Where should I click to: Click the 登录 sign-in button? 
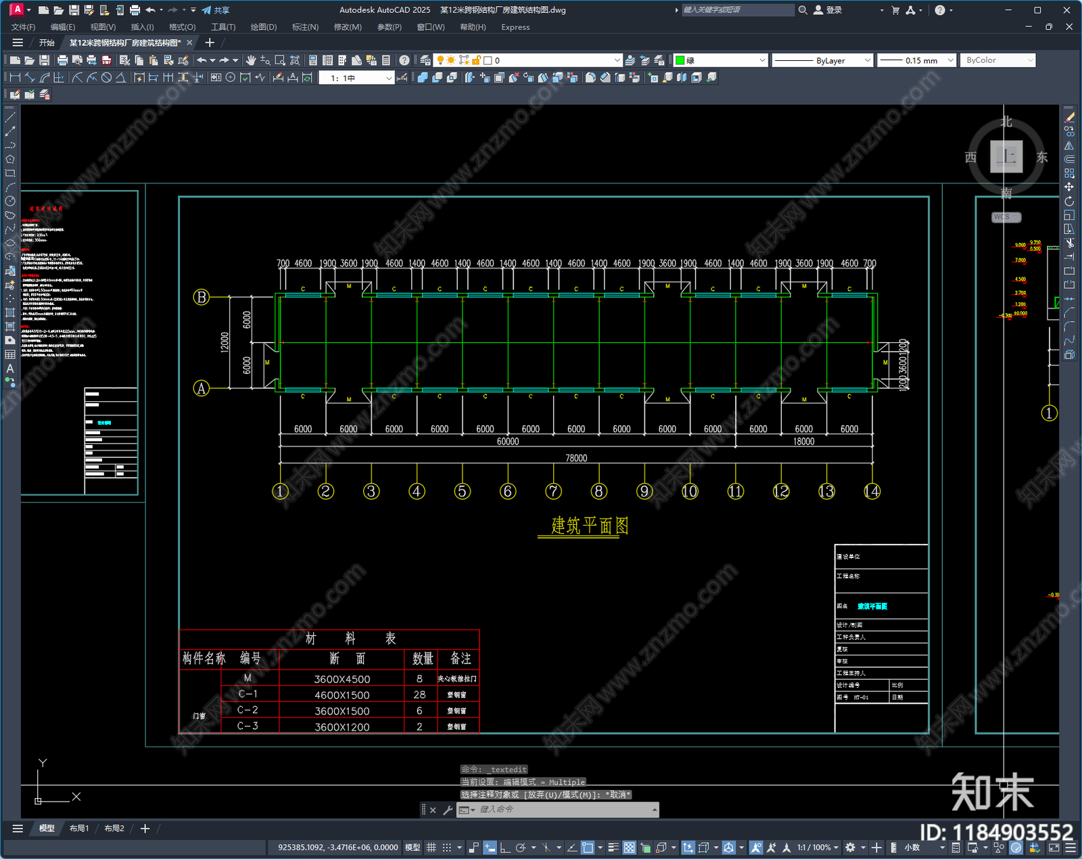(828, 10)
